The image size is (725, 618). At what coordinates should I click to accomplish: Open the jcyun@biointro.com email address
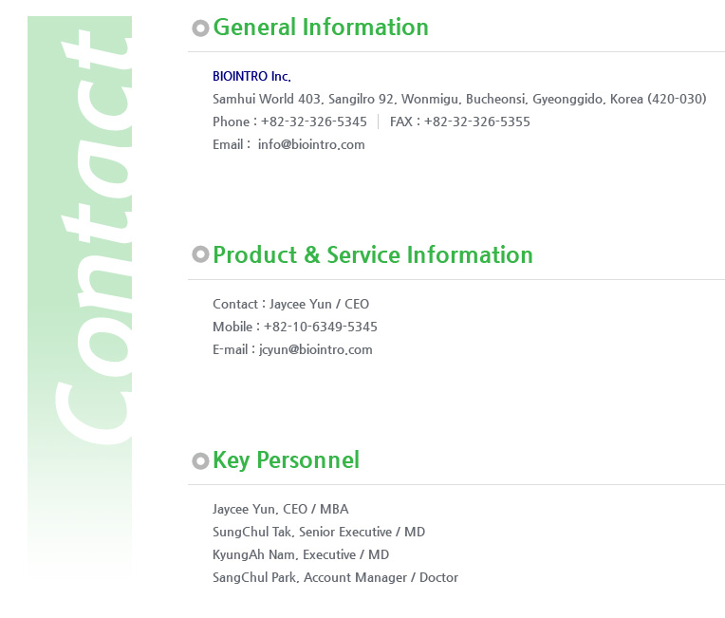316,349
